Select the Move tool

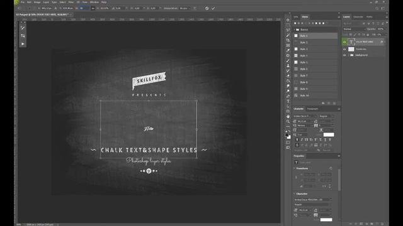[x=288, y=20]
